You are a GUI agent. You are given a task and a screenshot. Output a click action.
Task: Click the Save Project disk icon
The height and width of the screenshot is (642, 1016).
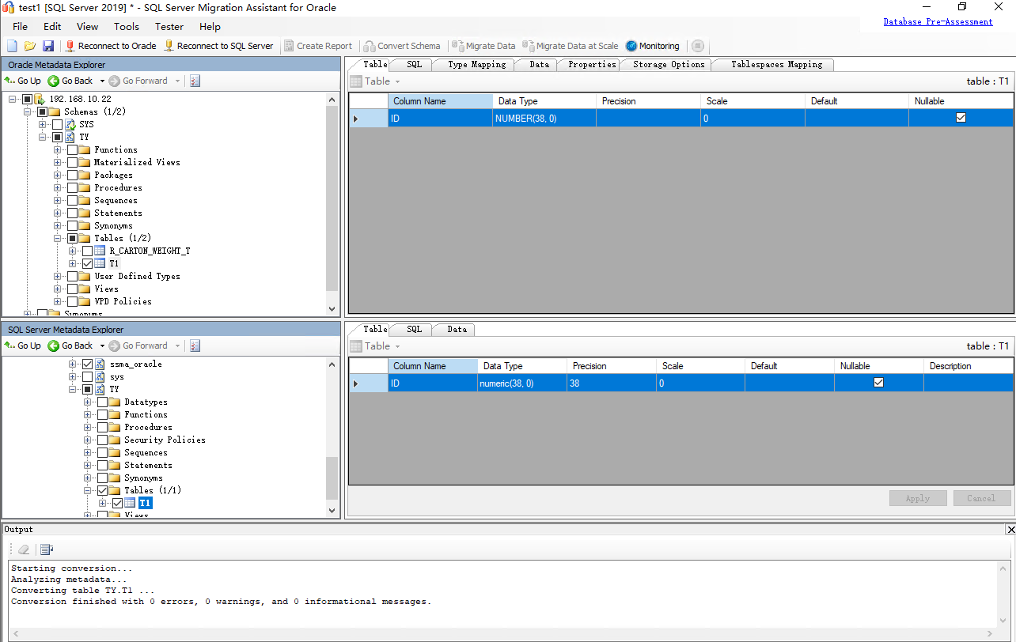pos(48,46)
